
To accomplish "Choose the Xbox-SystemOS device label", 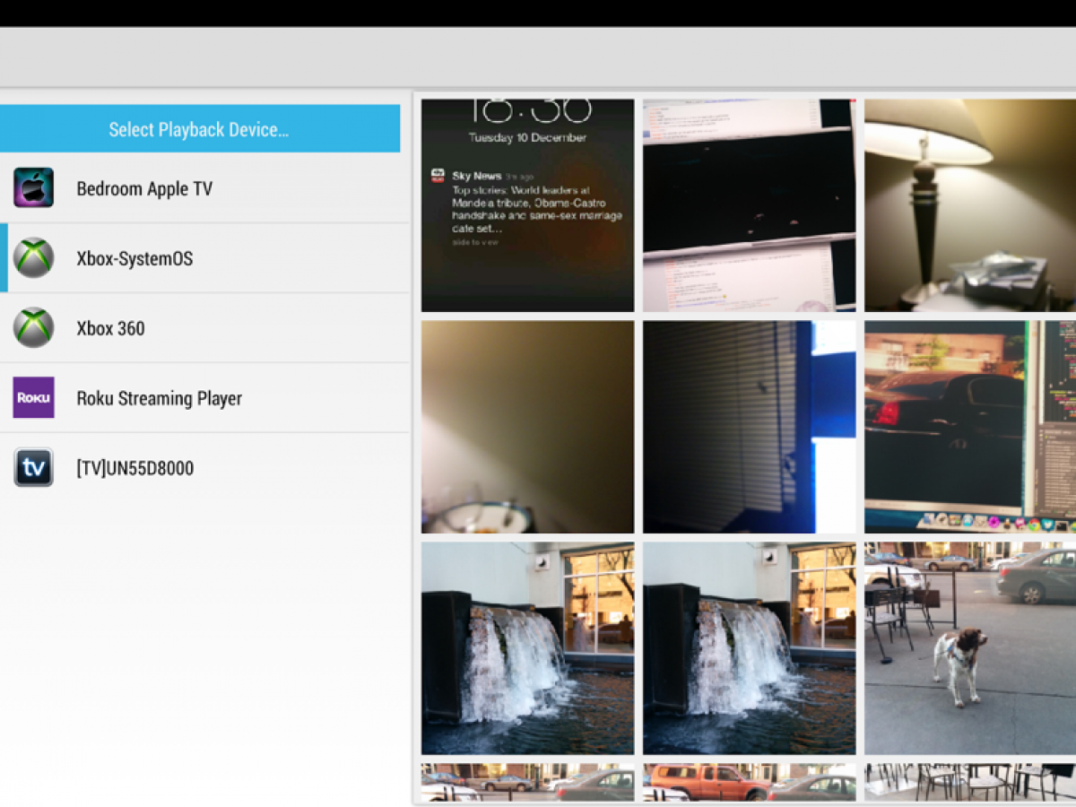I will (134, 259).
